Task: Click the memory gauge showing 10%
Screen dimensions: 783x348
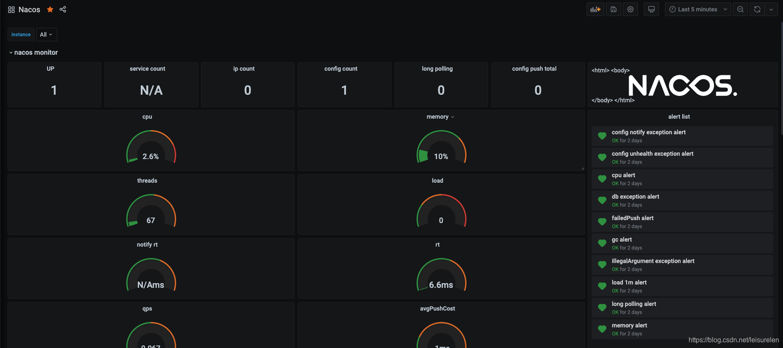Action: click(441, 147)
